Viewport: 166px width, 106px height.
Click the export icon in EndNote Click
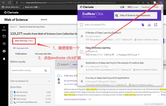click(156, 25)
